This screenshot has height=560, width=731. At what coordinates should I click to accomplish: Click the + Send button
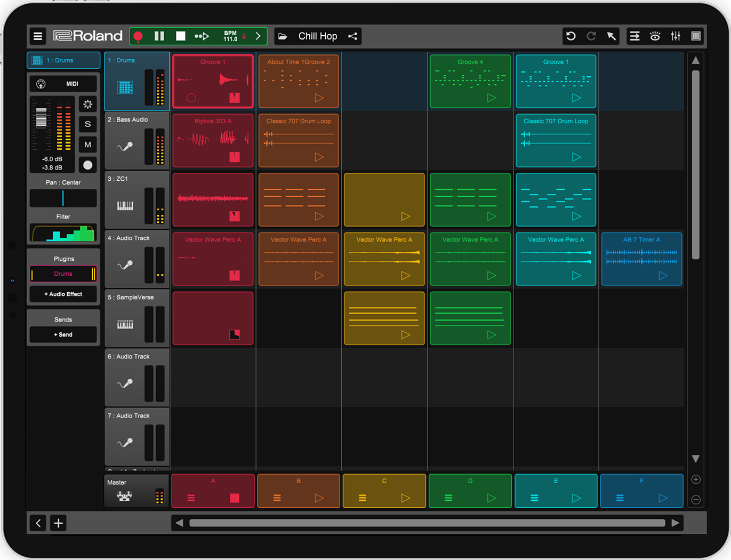[x=63, y=334]
